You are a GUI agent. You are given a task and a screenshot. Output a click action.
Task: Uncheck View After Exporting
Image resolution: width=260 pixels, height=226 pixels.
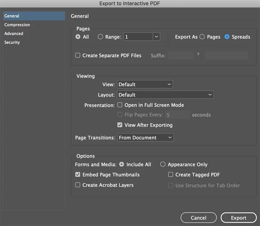click(120, 125)
